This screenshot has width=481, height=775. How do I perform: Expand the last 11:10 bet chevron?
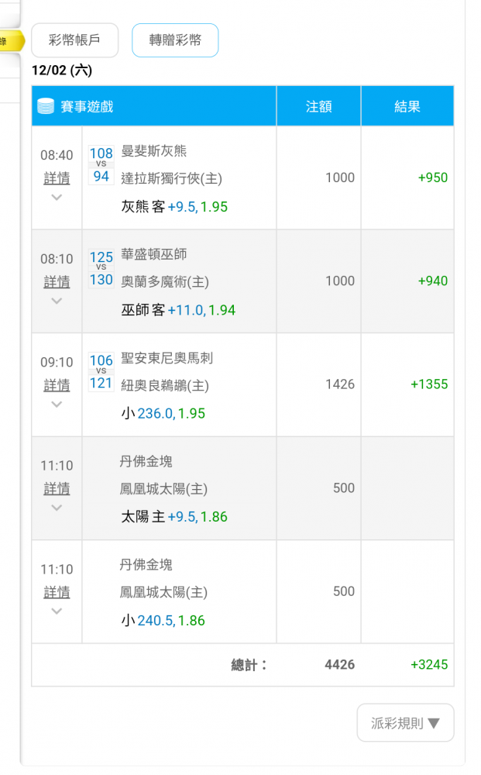(57, 611)
